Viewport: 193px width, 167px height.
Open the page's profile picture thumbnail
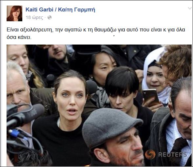[14, 13]
